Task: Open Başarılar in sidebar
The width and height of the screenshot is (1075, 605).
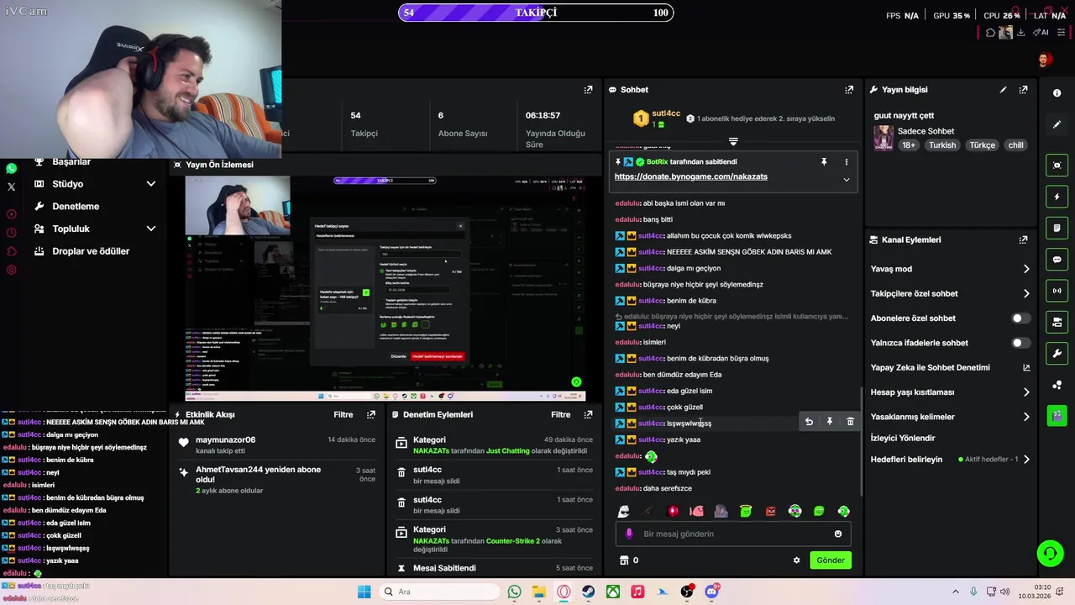Action: click(71, 161)
